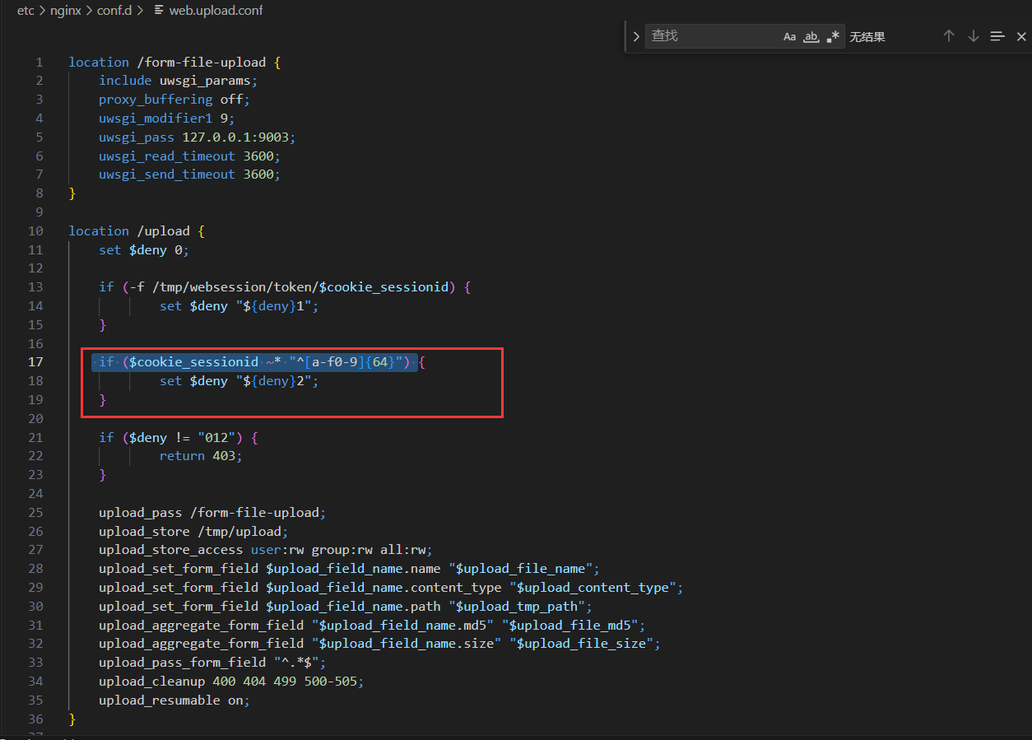The image size is (1032, 740).
Task: Click 'uwsgi_read_timeout 3600;' line
Action: (x=189, y=156)
